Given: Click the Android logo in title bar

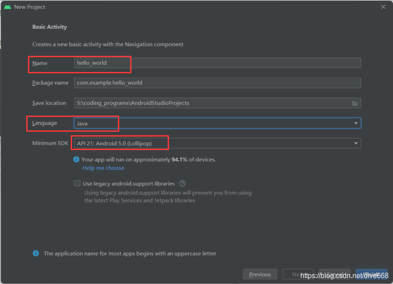Looking at the screenshot, I should pos(7,7).
